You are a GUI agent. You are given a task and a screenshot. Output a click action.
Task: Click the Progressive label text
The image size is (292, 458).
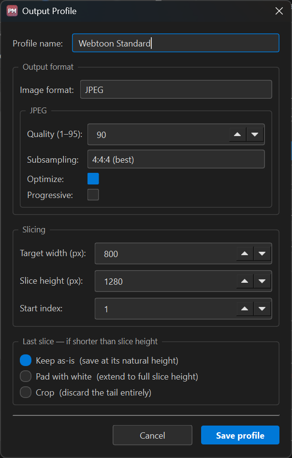pyautogui.click(x=50, y=195)
